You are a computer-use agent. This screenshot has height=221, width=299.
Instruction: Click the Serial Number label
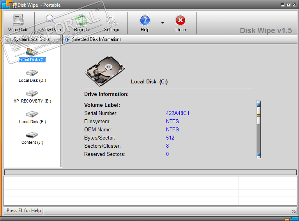(x=101, y=113)
